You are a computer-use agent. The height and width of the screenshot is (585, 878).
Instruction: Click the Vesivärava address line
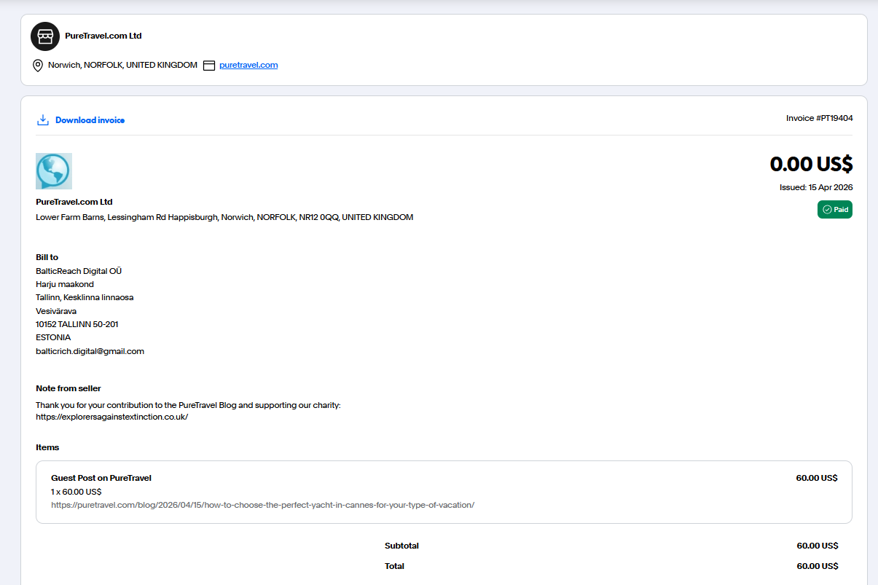pos(56,311)
